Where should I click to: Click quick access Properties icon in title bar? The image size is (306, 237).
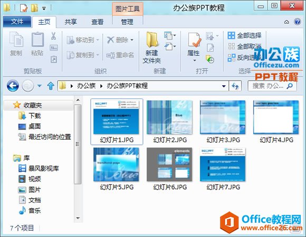24,8
